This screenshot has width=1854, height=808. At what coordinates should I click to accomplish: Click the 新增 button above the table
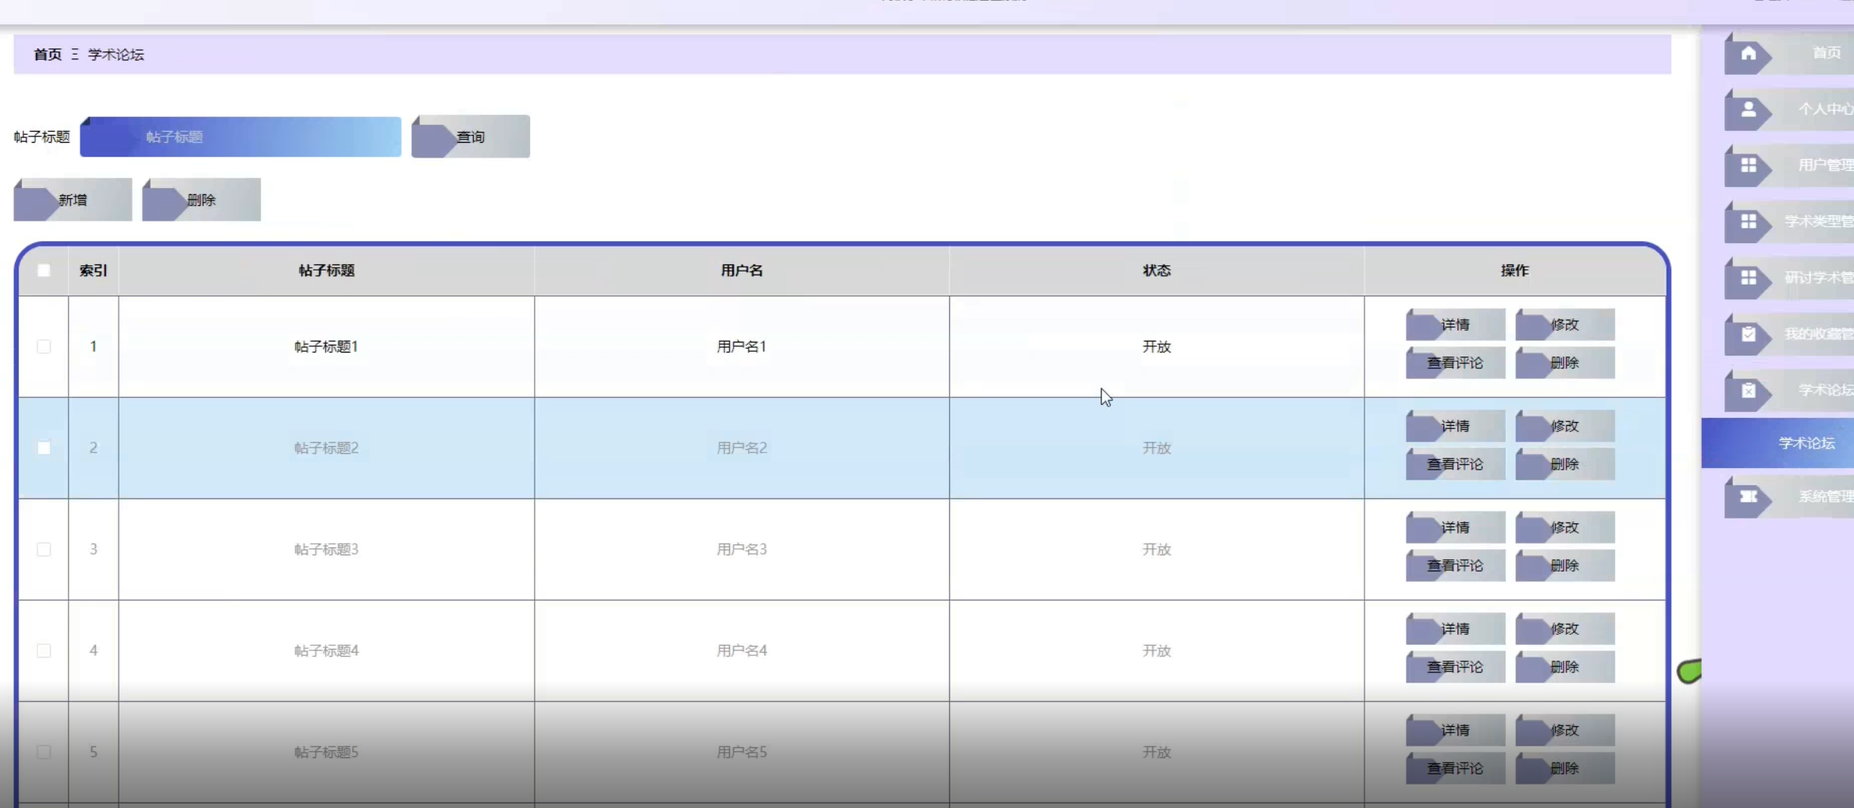pyautogui.click(x=73, y=200)
